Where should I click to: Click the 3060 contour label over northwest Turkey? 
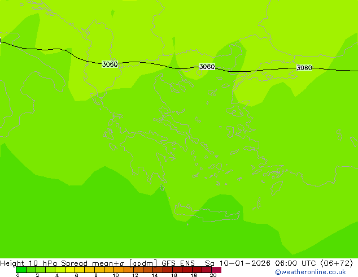(x=304, y=68)
